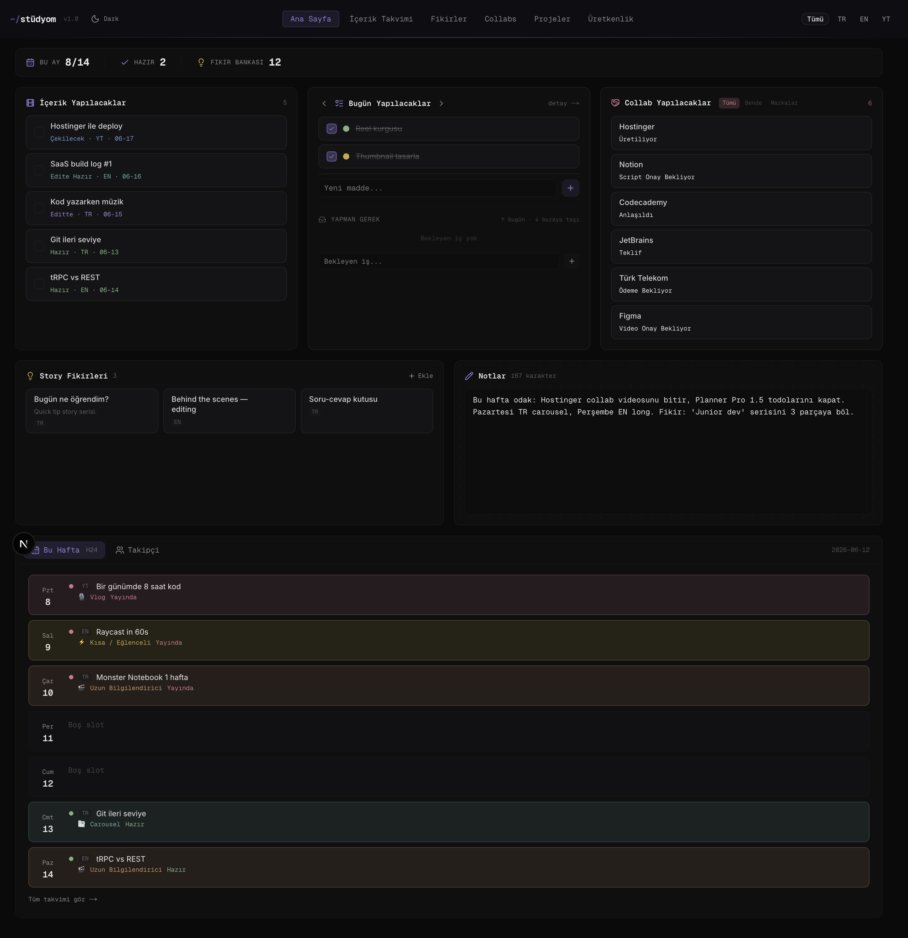Image resolution: width=908 pixels, height=938 pixels.
Task: Check the tRPC vs REST task checkbox
Action: pos(39,284)
